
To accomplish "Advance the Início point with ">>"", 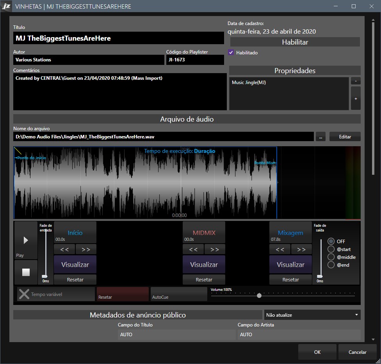I will click(x=85, y=249).
